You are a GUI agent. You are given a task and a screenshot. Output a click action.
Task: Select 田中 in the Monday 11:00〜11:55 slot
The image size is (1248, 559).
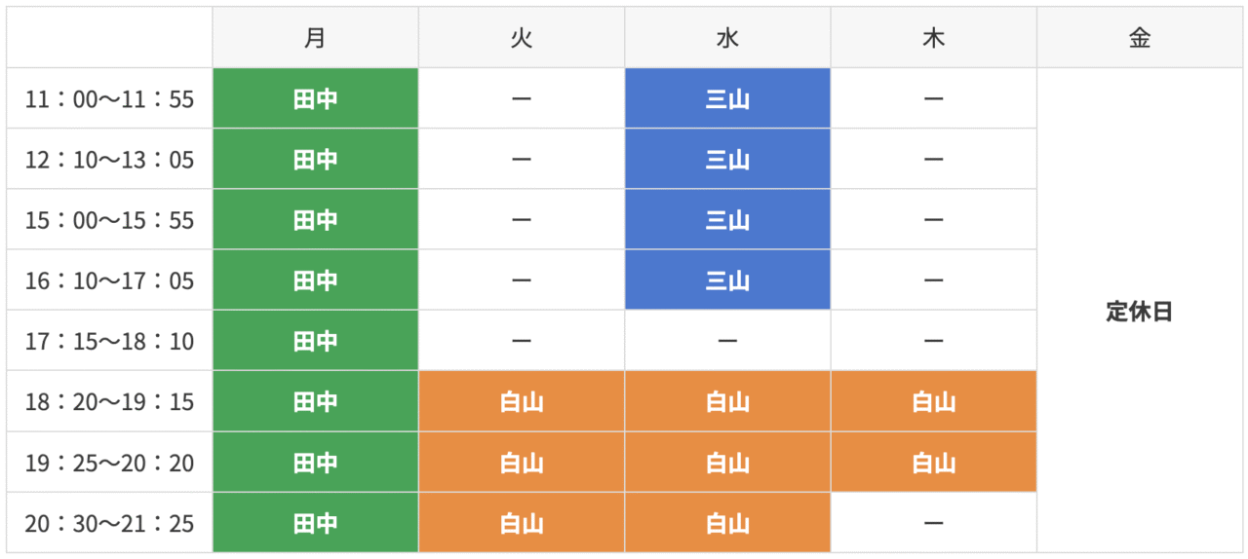315,98
